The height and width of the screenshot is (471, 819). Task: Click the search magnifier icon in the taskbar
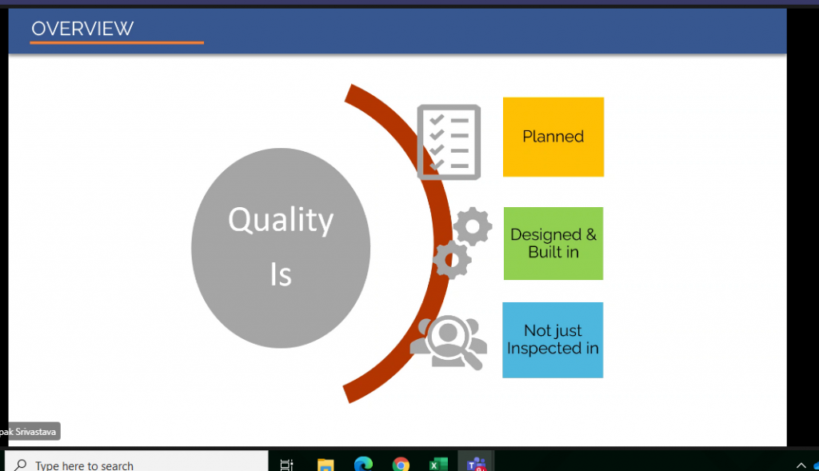(20, 465)
